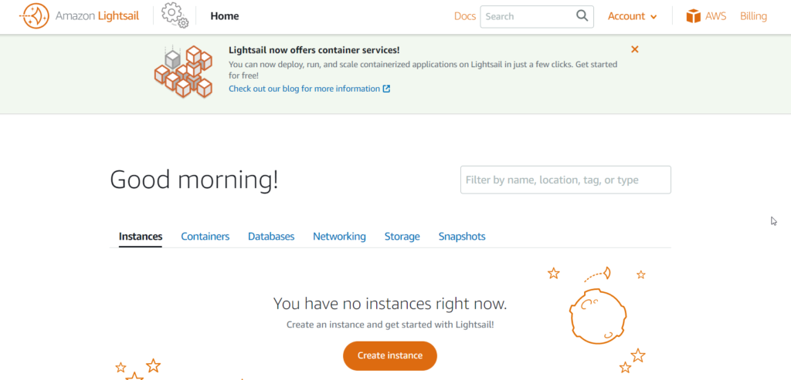The height and width of the screenshot is (380, 791).
Task: Open the Networking tab
Action: [339, 236]
